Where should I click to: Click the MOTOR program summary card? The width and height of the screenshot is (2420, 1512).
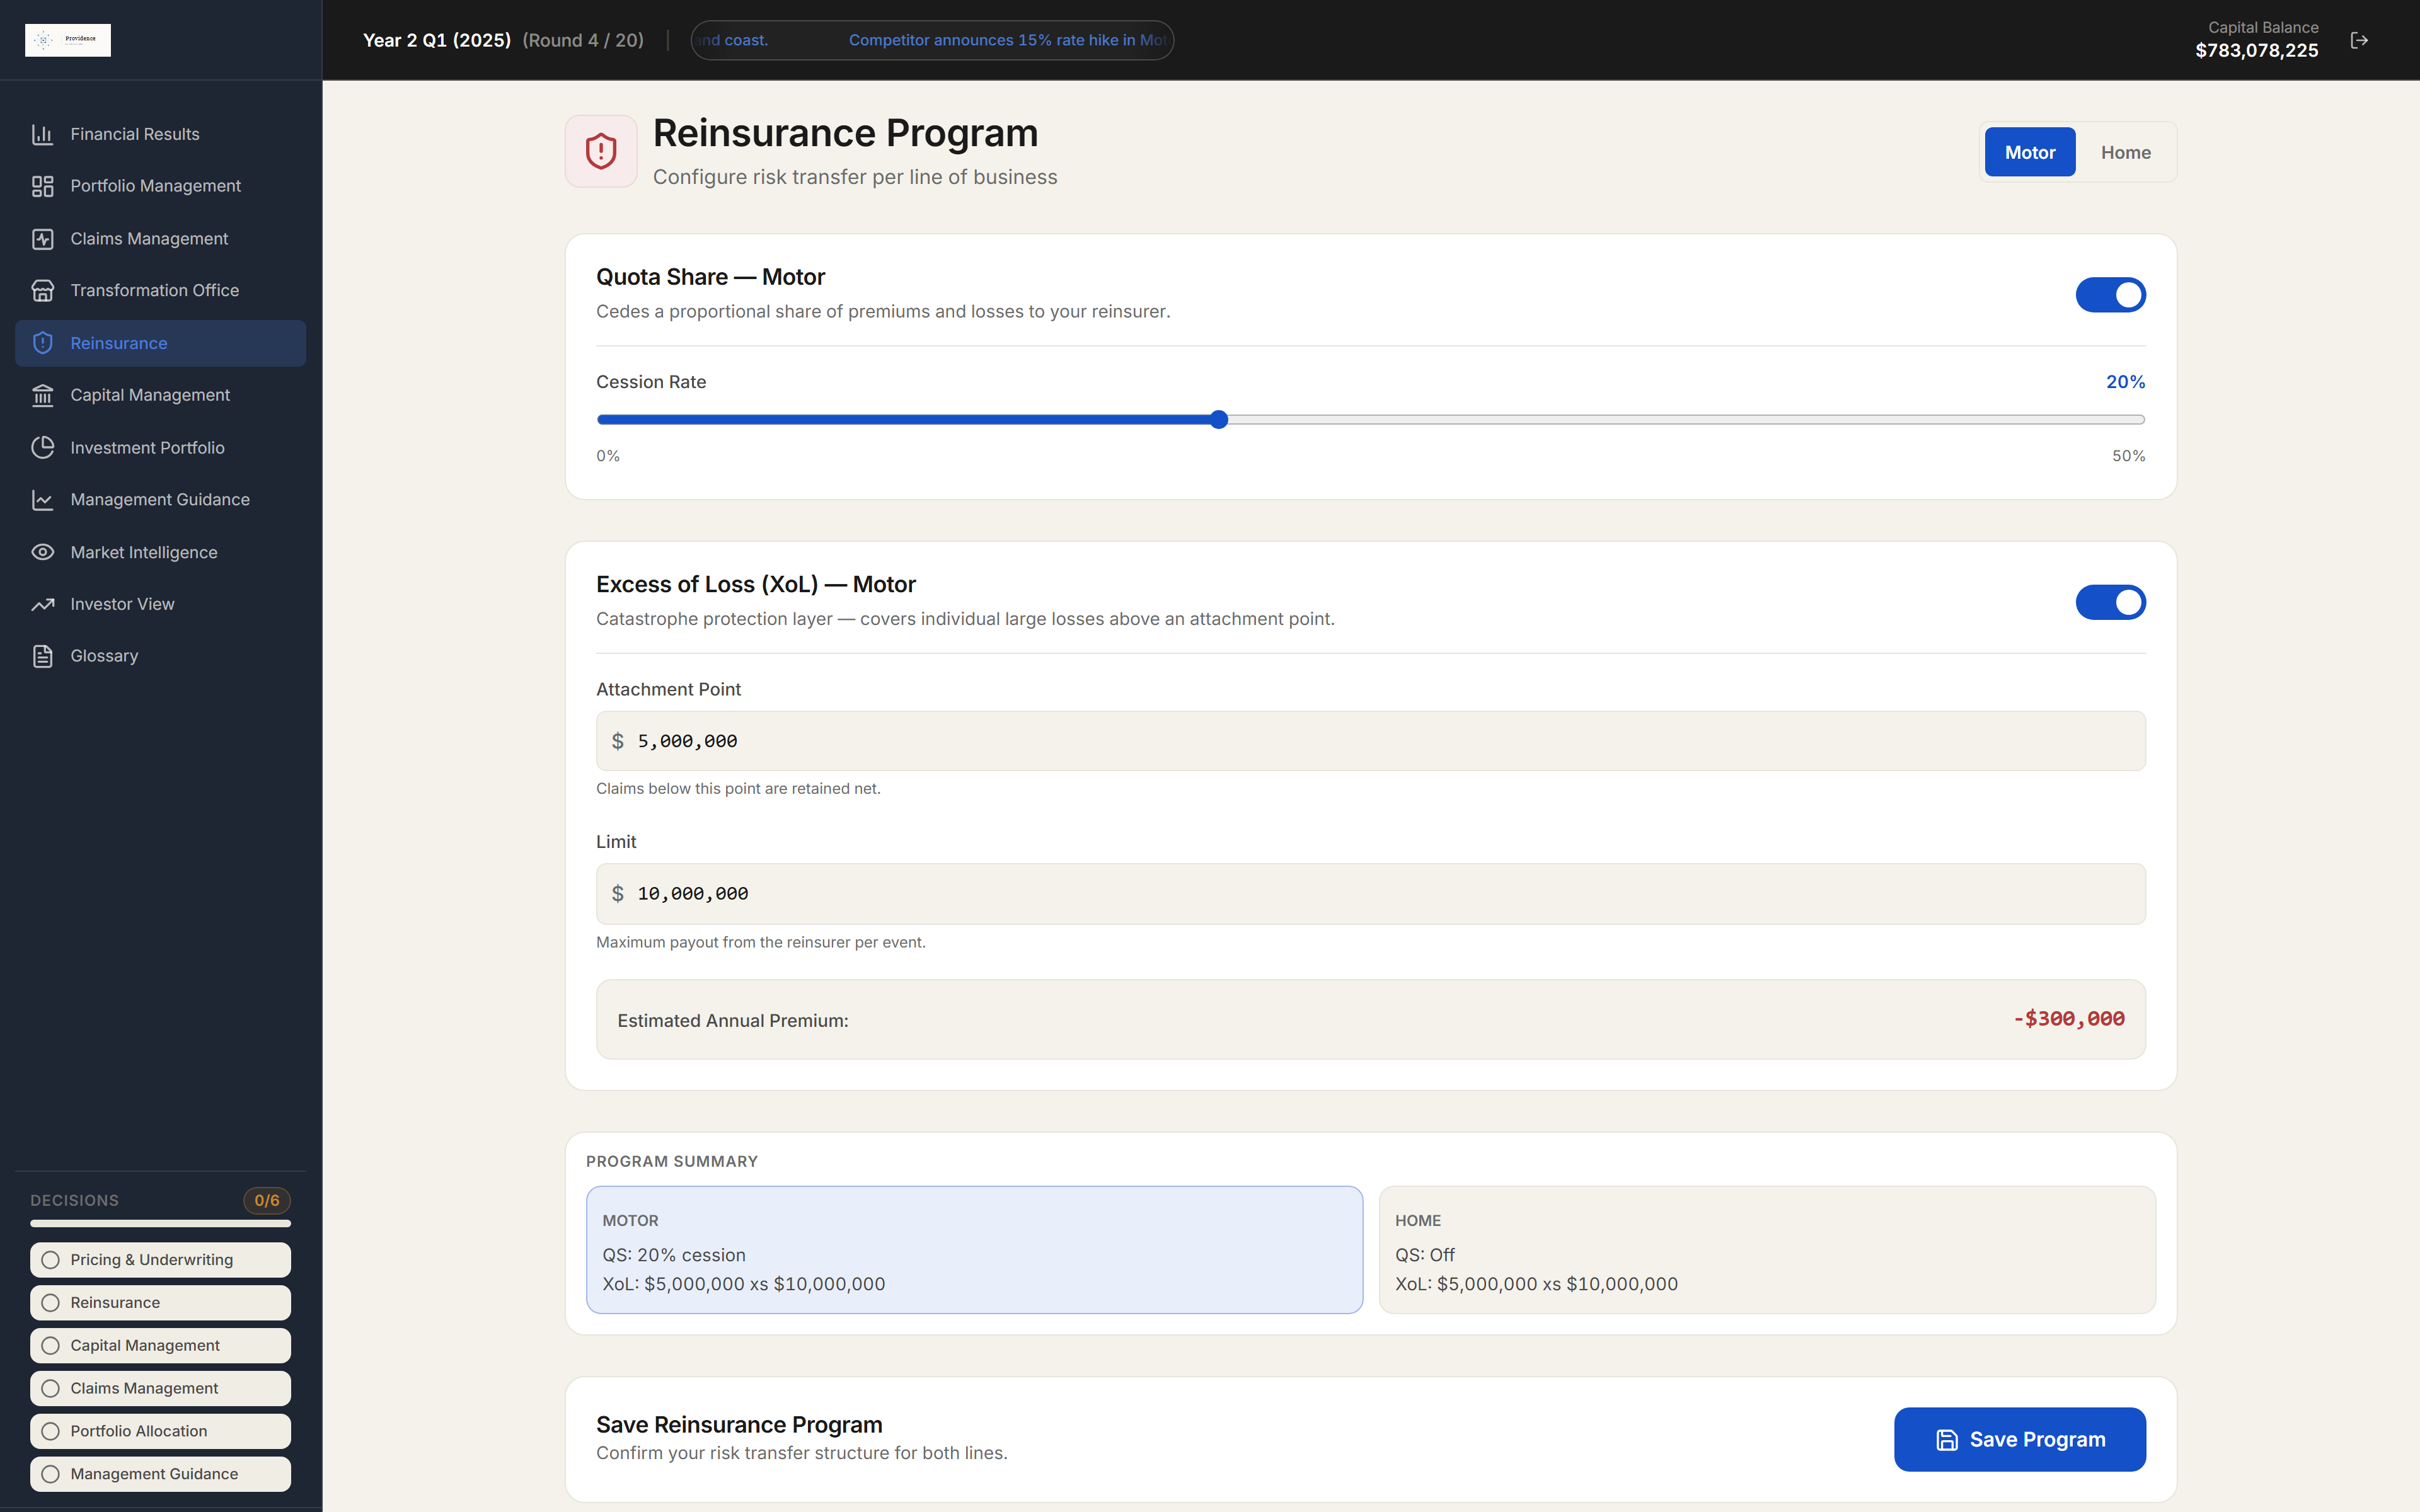coord(974,1250)
